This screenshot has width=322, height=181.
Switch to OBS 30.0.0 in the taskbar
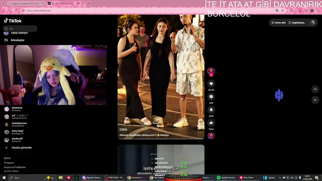pyautogui.click(x=114, y=178)
